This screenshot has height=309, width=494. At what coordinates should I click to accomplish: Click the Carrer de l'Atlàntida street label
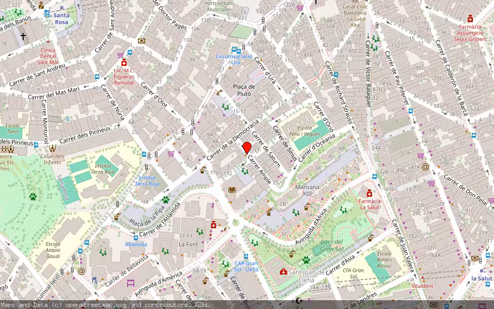pyautogui.click(x=160, y=220)
